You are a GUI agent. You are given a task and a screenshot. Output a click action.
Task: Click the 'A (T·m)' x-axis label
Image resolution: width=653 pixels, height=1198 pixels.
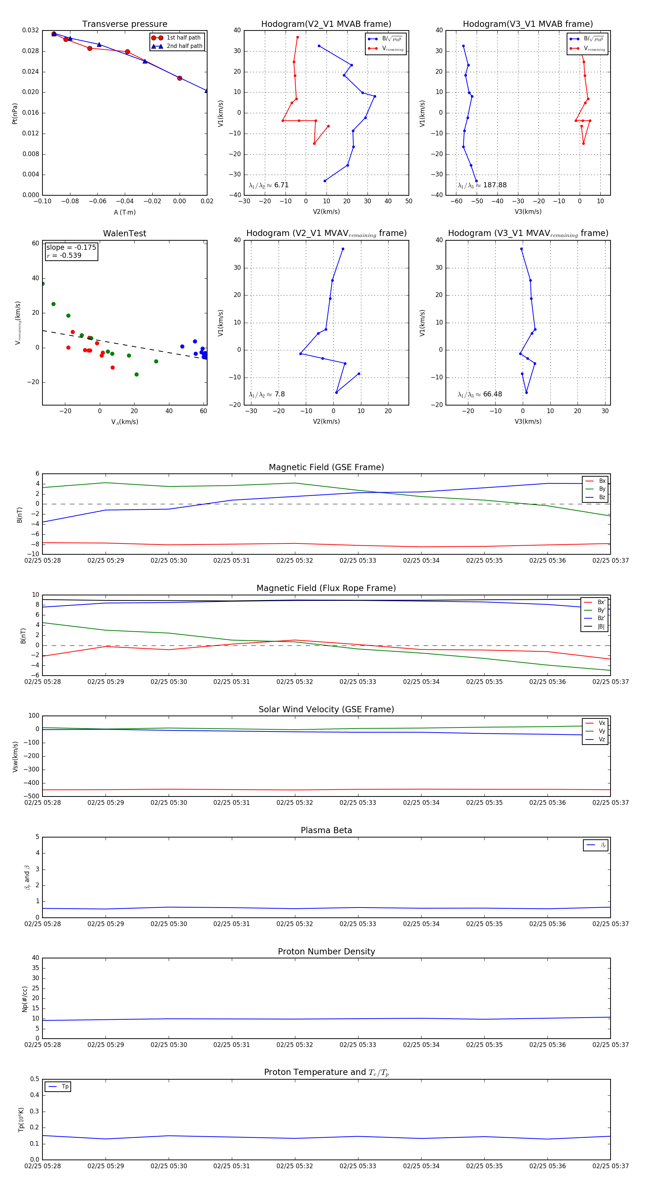point(124,212)
